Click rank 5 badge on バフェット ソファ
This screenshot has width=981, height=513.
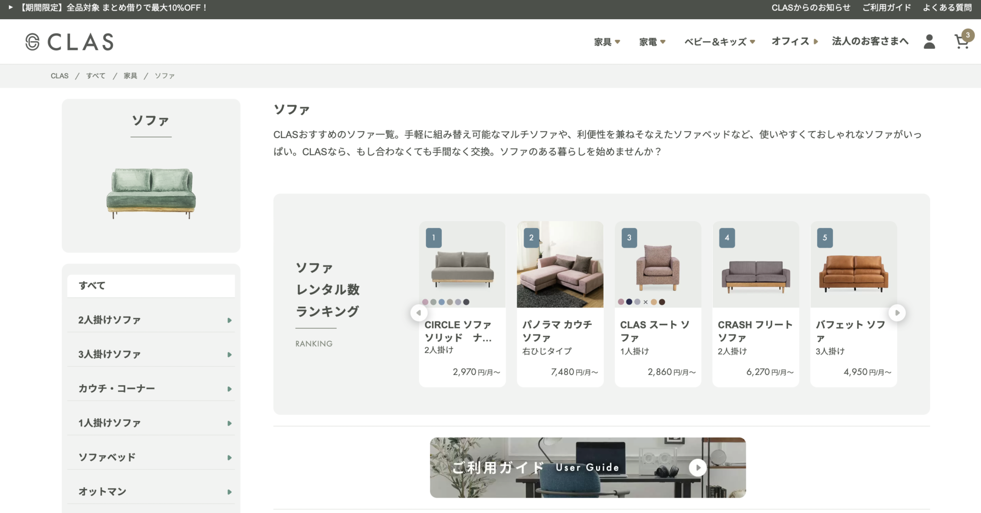pos(825,238)
